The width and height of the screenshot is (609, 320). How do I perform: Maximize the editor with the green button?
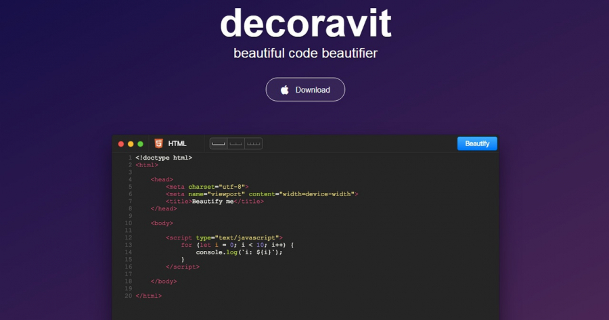point(140,144)
